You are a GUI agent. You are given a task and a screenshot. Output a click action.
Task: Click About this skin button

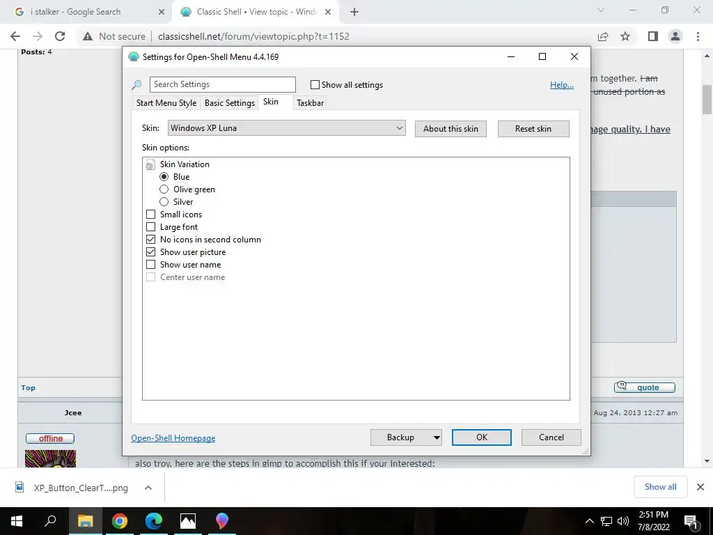click(450, 129)
